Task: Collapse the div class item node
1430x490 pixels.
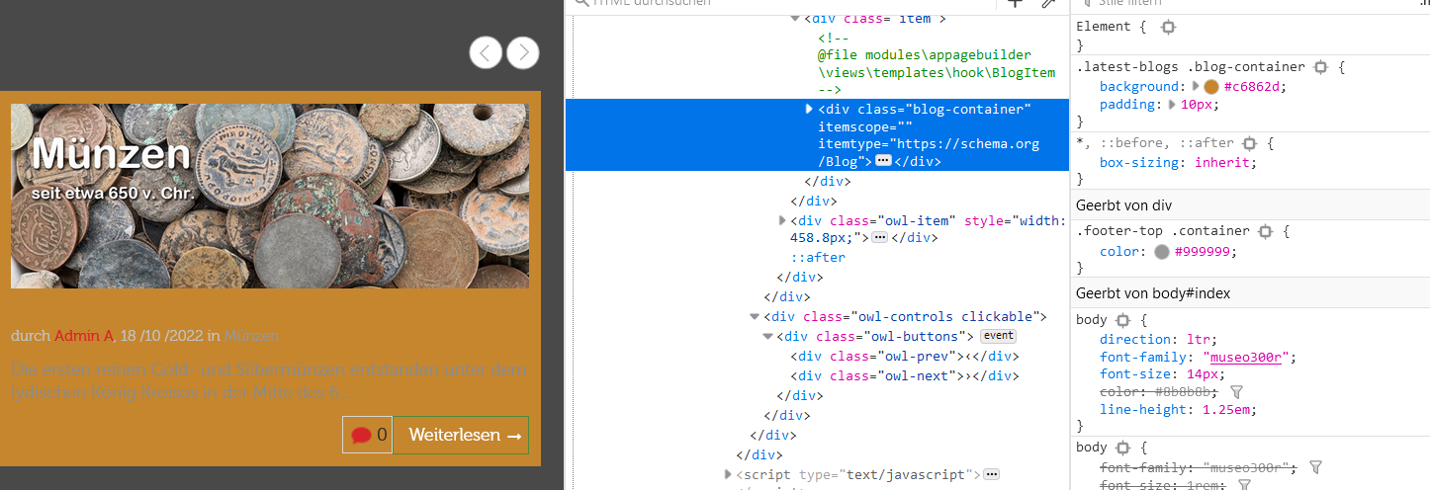Action: 796,18
